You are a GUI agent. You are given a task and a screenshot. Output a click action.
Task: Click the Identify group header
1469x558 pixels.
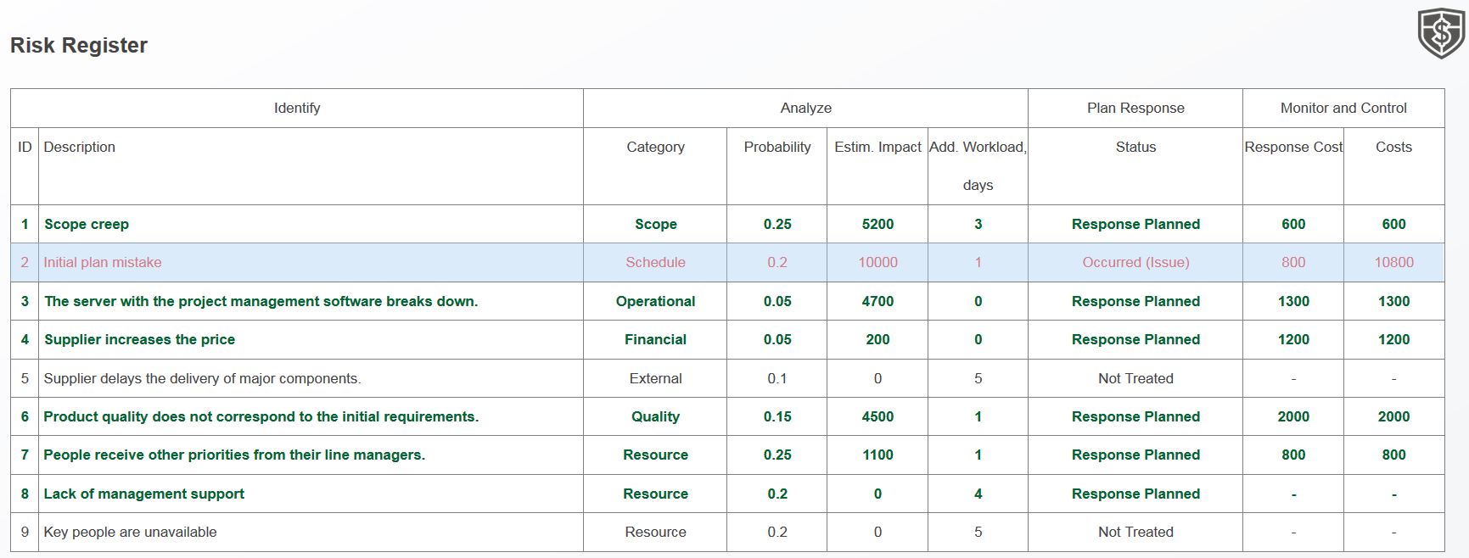pos(297,108)
